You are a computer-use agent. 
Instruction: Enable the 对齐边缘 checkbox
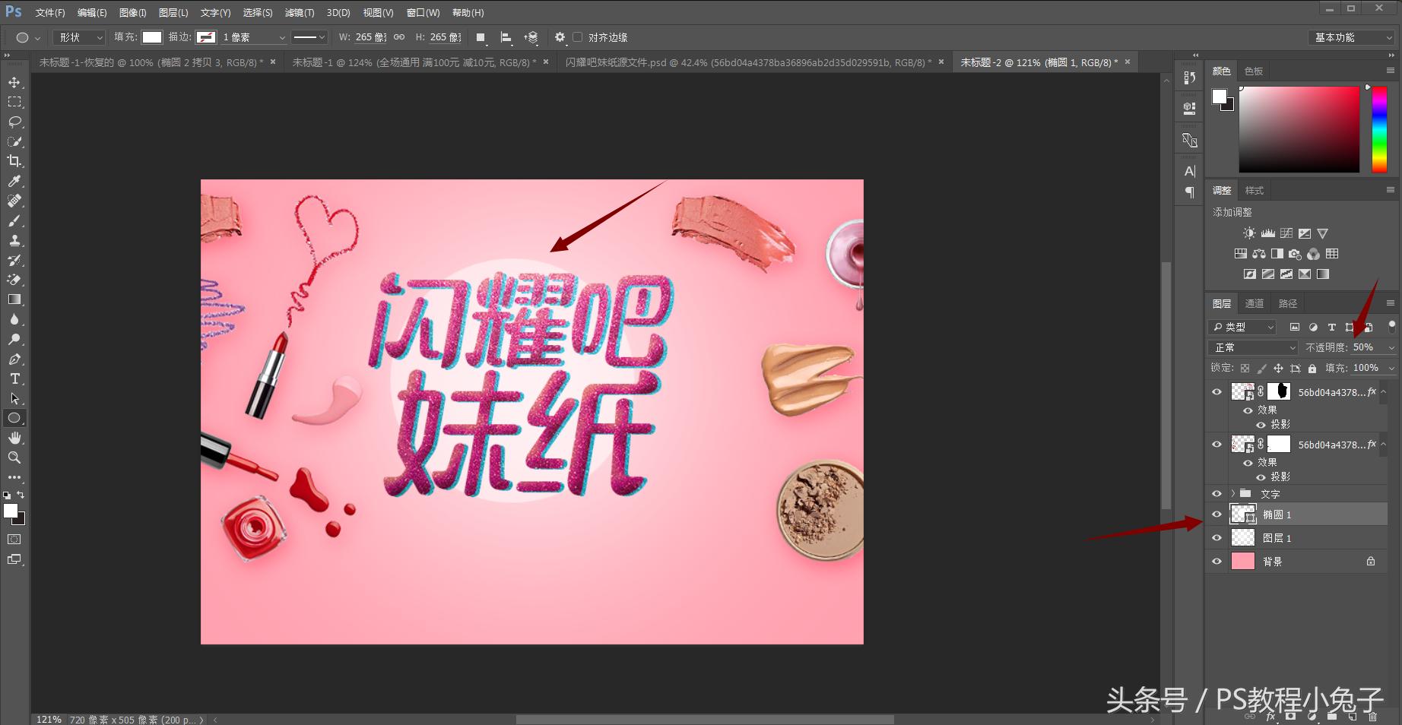coord(579,36)
